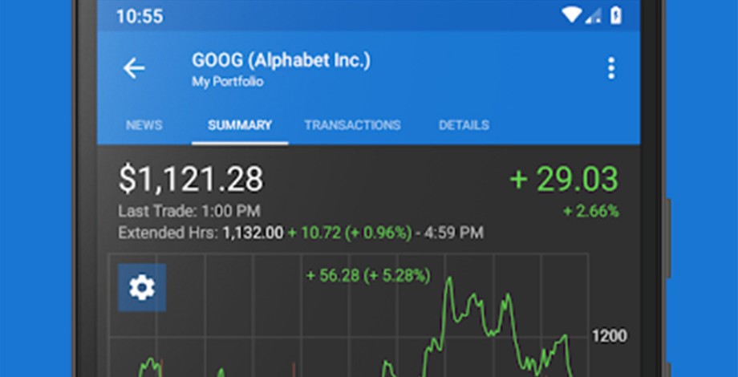
Task: Tap the cellular signal icon
Action: pyautogui.click(x=594, y=15)
